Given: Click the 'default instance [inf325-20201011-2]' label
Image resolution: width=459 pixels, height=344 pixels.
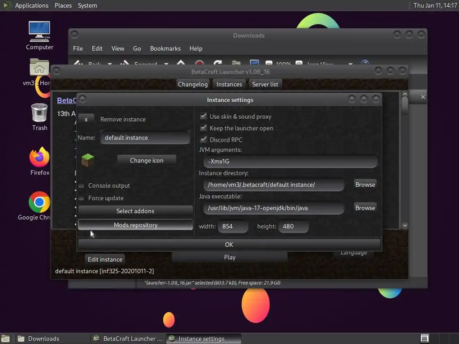Looking at the screenshot, I should [x=104, y=271].
